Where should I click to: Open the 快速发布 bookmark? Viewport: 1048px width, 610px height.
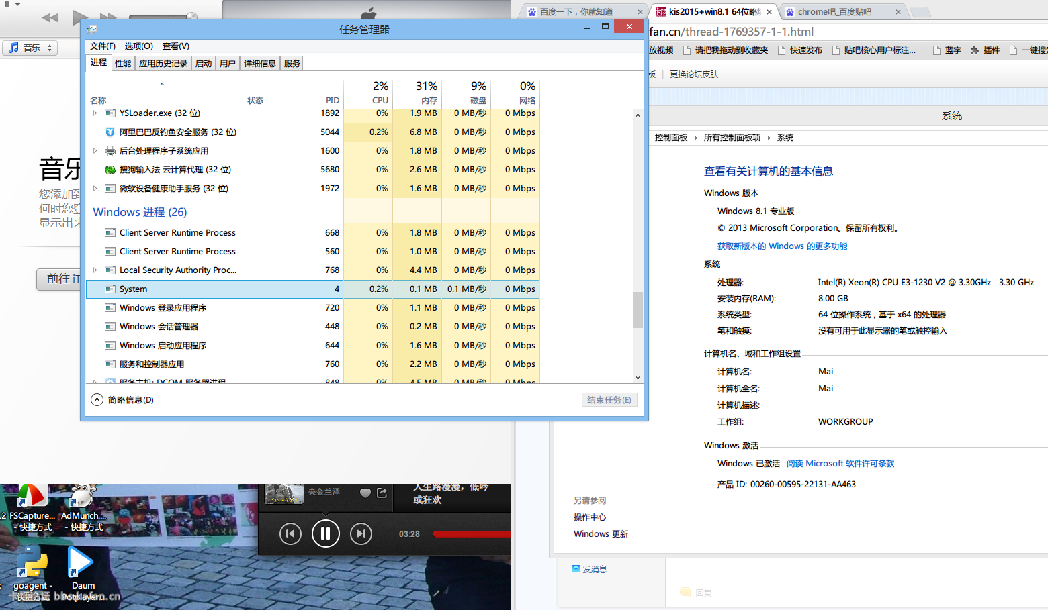tap(799, 50)
